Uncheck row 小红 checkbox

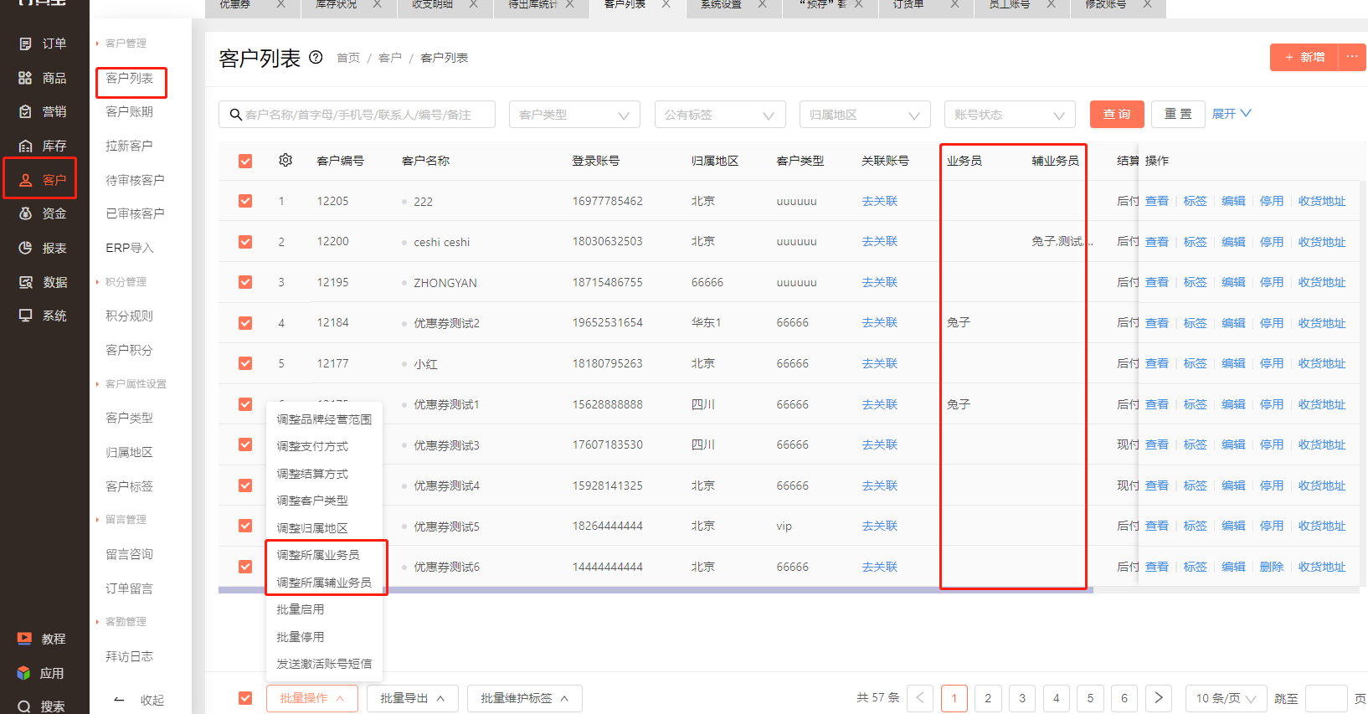click(245, 363)
